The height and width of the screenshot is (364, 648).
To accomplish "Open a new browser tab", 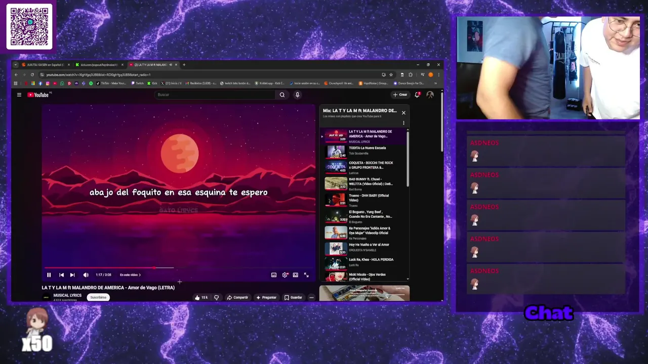I will coord(184,65).
